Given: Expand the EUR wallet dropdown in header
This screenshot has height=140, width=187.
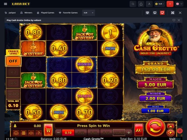Looking at the screenshot, I should 160,4.
